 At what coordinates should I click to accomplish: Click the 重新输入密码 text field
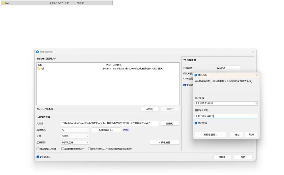[x=226, y=116]
